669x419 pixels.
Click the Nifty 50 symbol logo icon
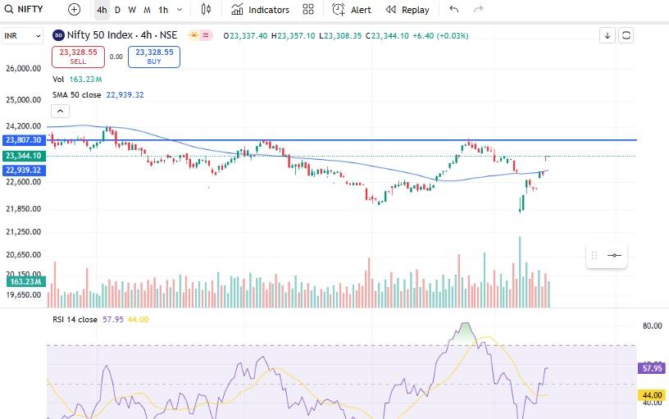(58, 35)
